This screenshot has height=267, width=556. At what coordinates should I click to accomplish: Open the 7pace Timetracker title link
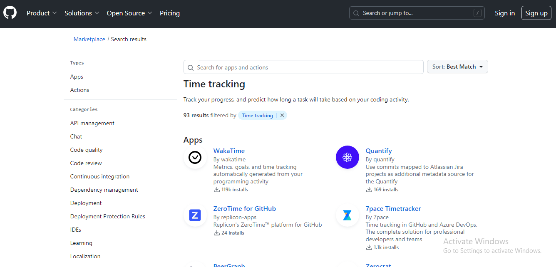coord(393,208)
